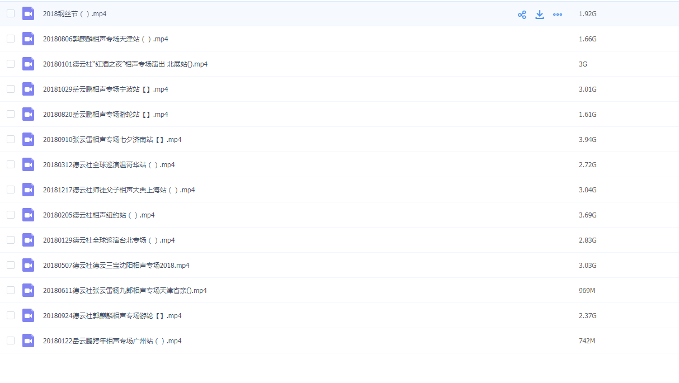
Task: Open file name 2018钢丝节（）.mp4
Action: click(74, 14)
